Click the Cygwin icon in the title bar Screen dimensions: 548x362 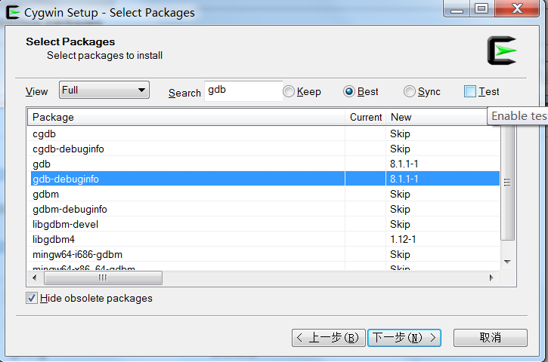click(13, 13)
